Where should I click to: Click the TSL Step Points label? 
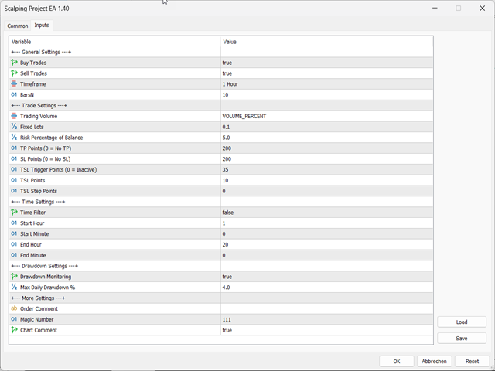[39, 191]
